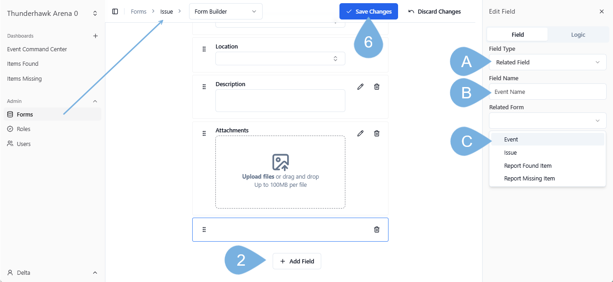
Task: Click the Add Field button
Action: (x=297, y=261)
